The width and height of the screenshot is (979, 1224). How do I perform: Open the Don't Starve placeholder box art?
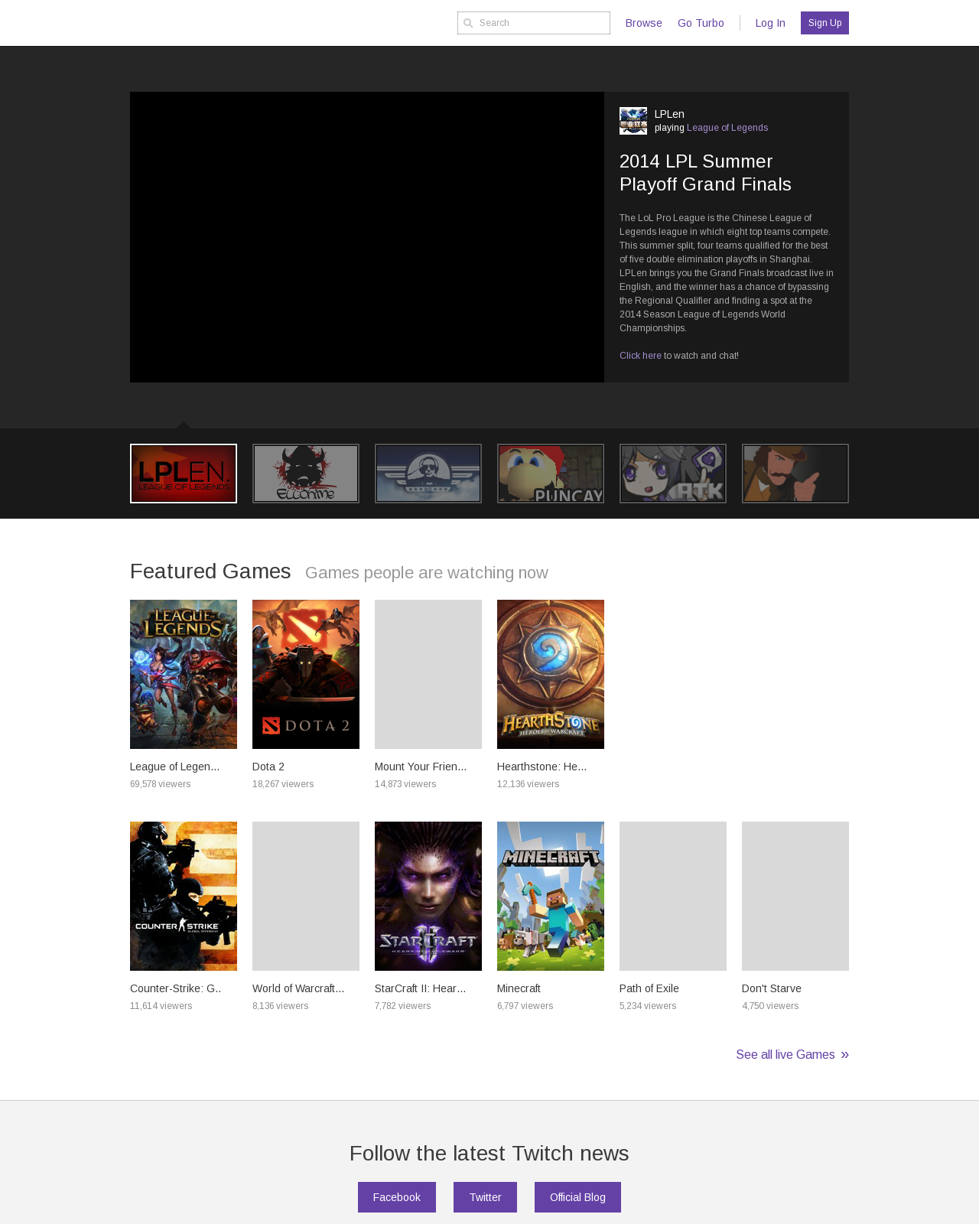point(795,896)
